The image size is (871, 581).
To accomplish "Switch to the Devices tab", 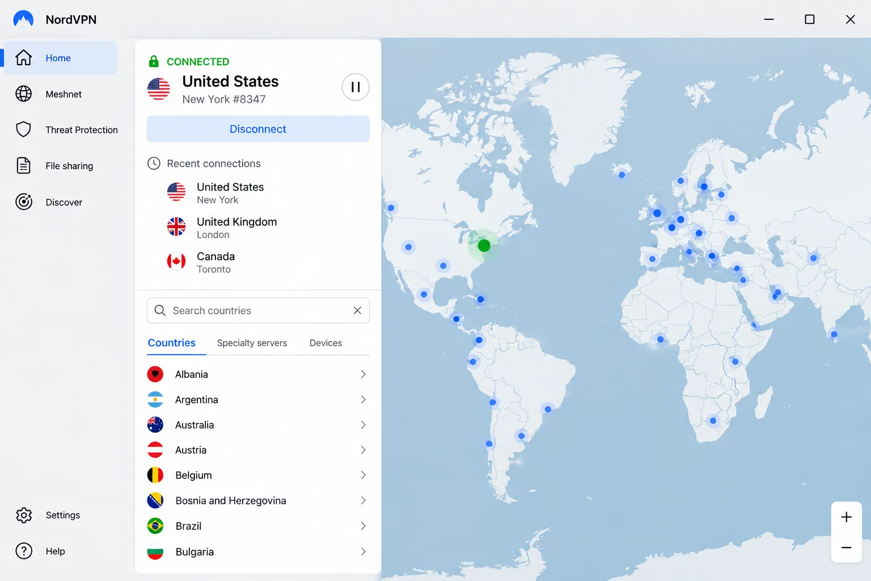I will click(326, 343).
